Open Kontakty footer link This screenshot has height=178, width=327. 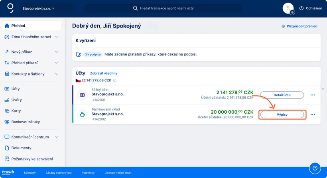click(30, 173)
